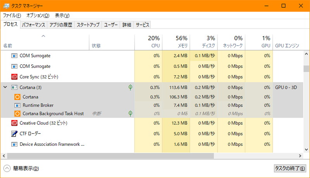Click the Runtime Broker icon
Screen dimensions: 310x178
click(17, 105)
